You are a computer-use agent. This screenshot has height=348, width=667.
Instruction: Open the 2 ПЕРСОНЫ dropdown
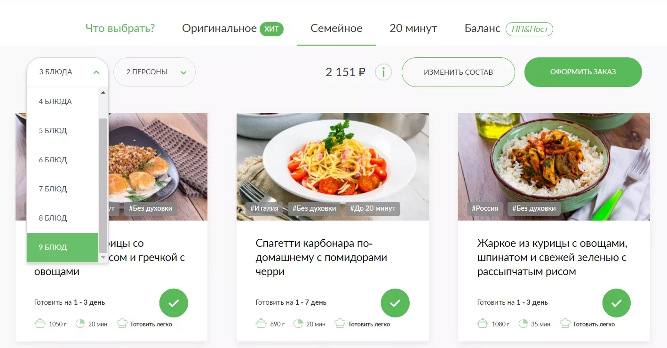point(154,72)
